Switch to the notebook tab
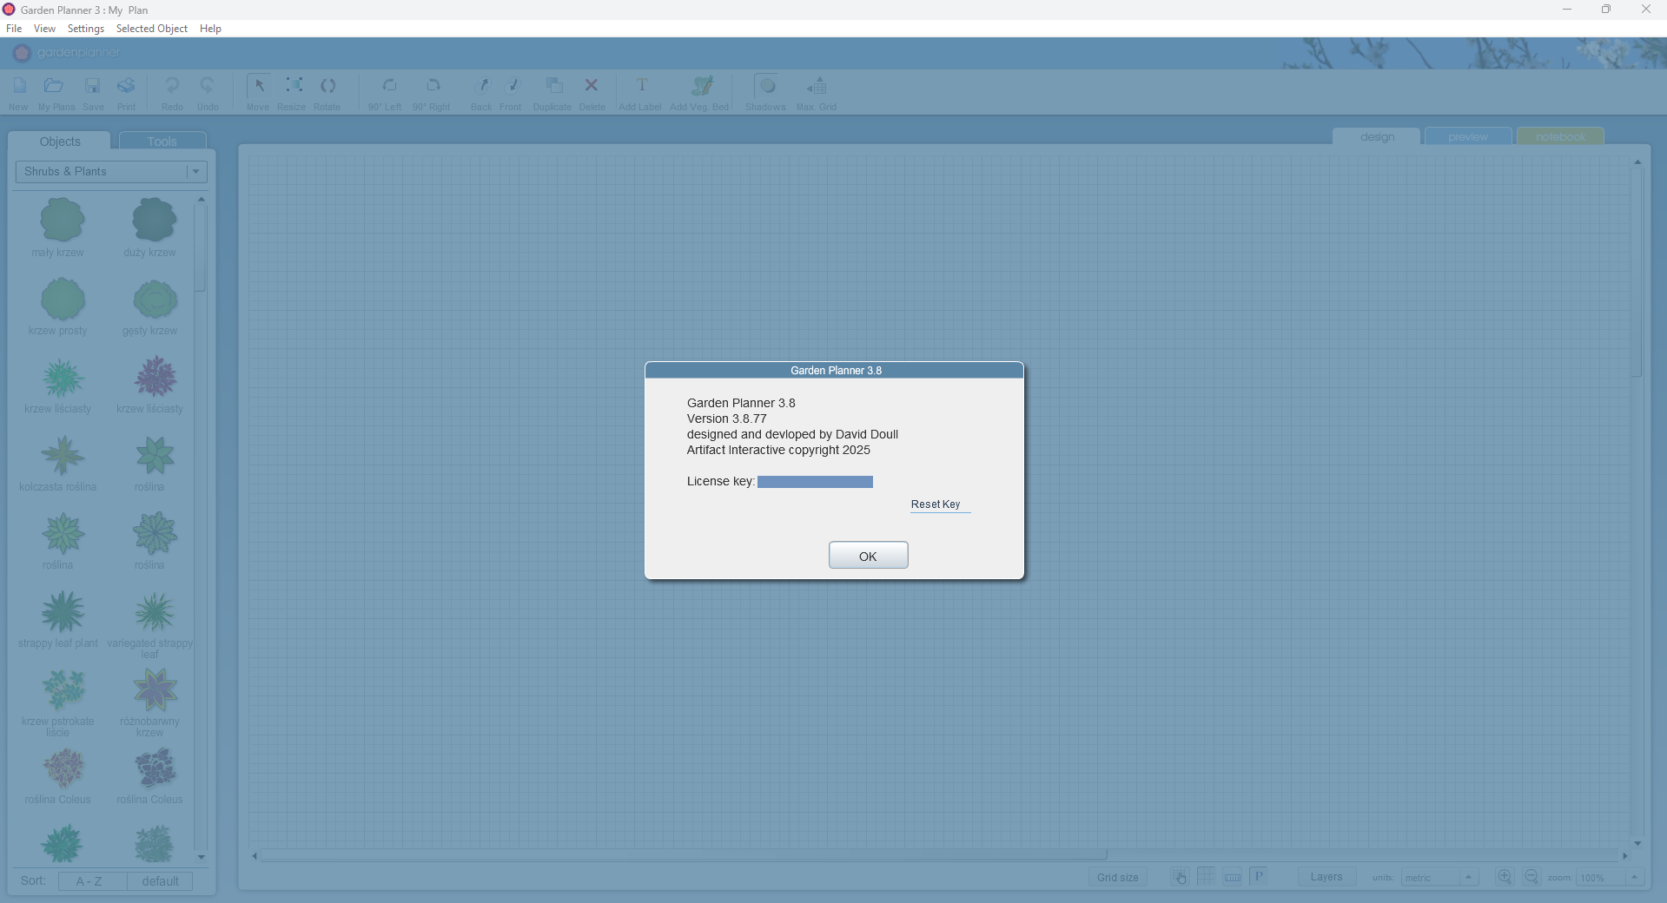This screenshot has height=903, width=1667. (1560, 137)
